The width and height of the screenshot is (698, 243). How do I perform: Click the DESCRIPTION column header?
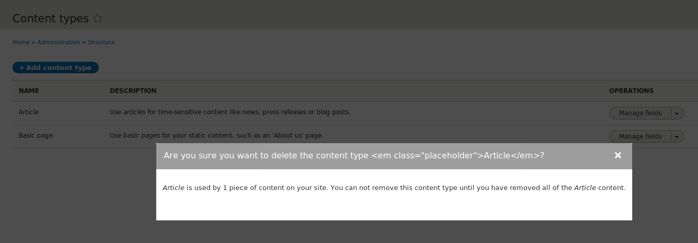click(133, 91)
